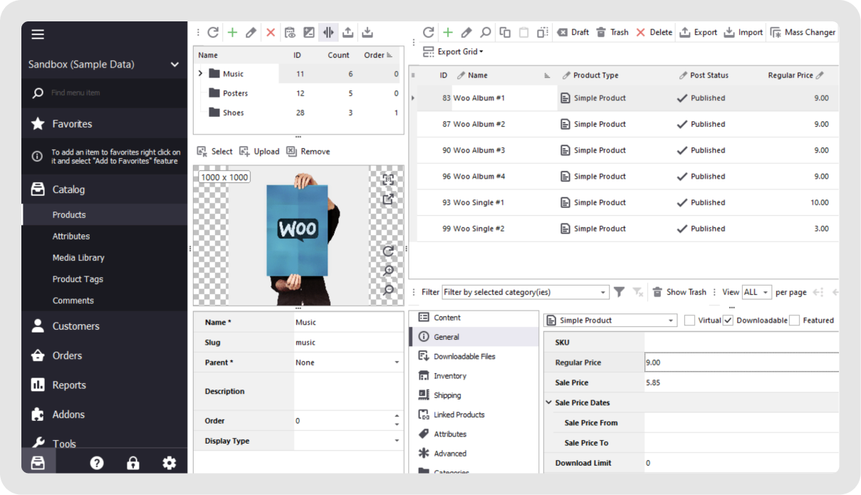Check the Featured checkbox
The image size is (861, 495).
coord(793,320)
